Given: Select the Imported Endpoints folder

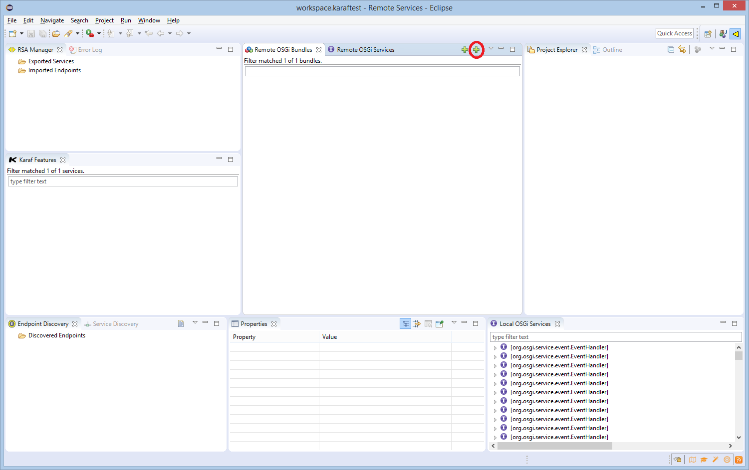Looking at the screenshot, I should coord(54,70).
